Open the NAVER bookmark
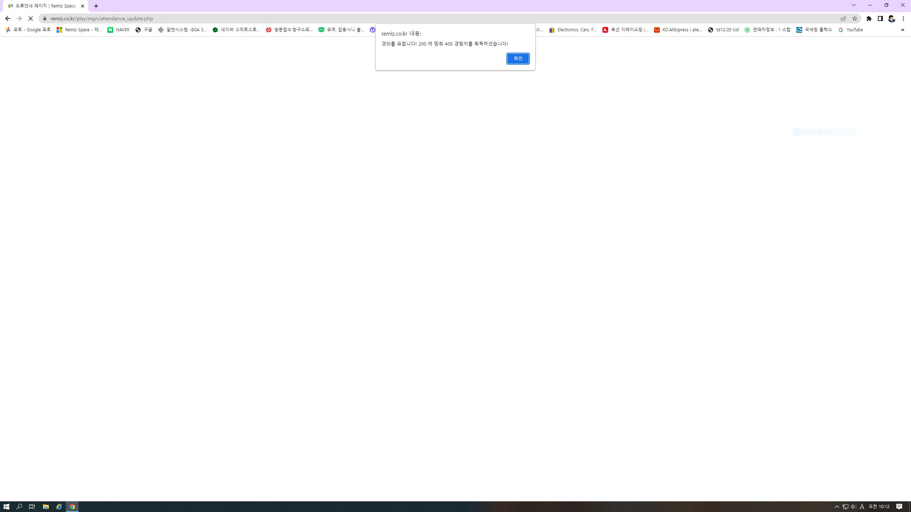Image resolution: width=911 pixels, height=512 pixels. pyautogui.click(x=119, y=30)
